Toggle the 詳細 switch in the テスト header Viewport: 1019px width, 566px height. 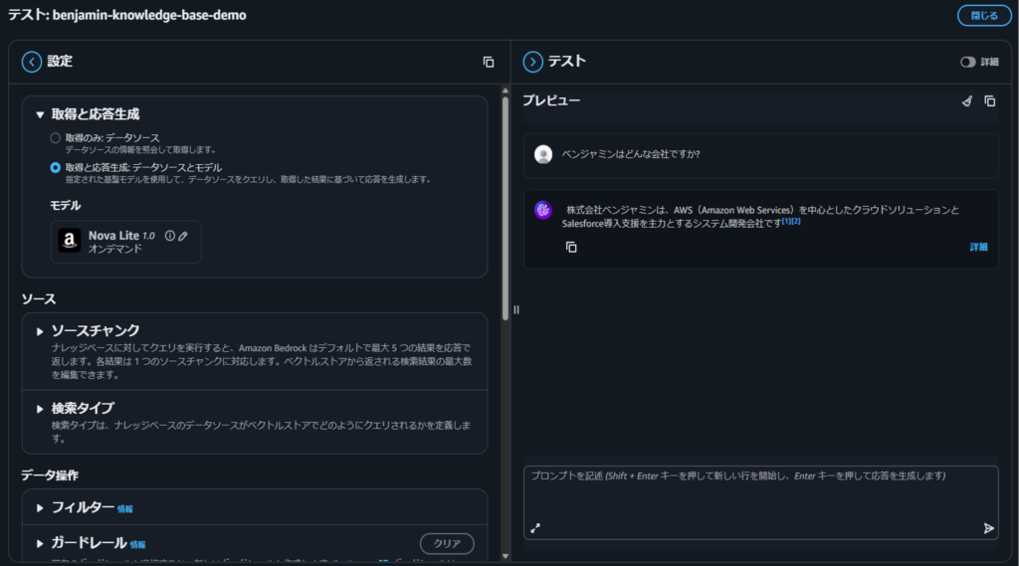click(x=967, y=62)
